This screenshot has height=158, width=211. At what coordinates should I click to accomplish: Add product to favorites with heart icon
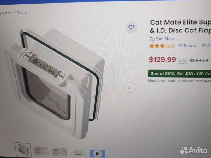tap(131, 27)
